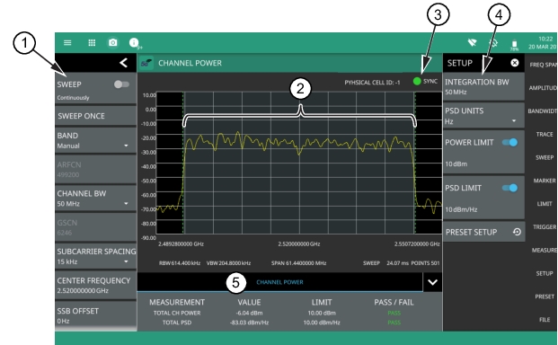The width and height of the screenshot is (558, 345).
Task: Edit the SSB OFFSET value
Action: click(95, 316)
